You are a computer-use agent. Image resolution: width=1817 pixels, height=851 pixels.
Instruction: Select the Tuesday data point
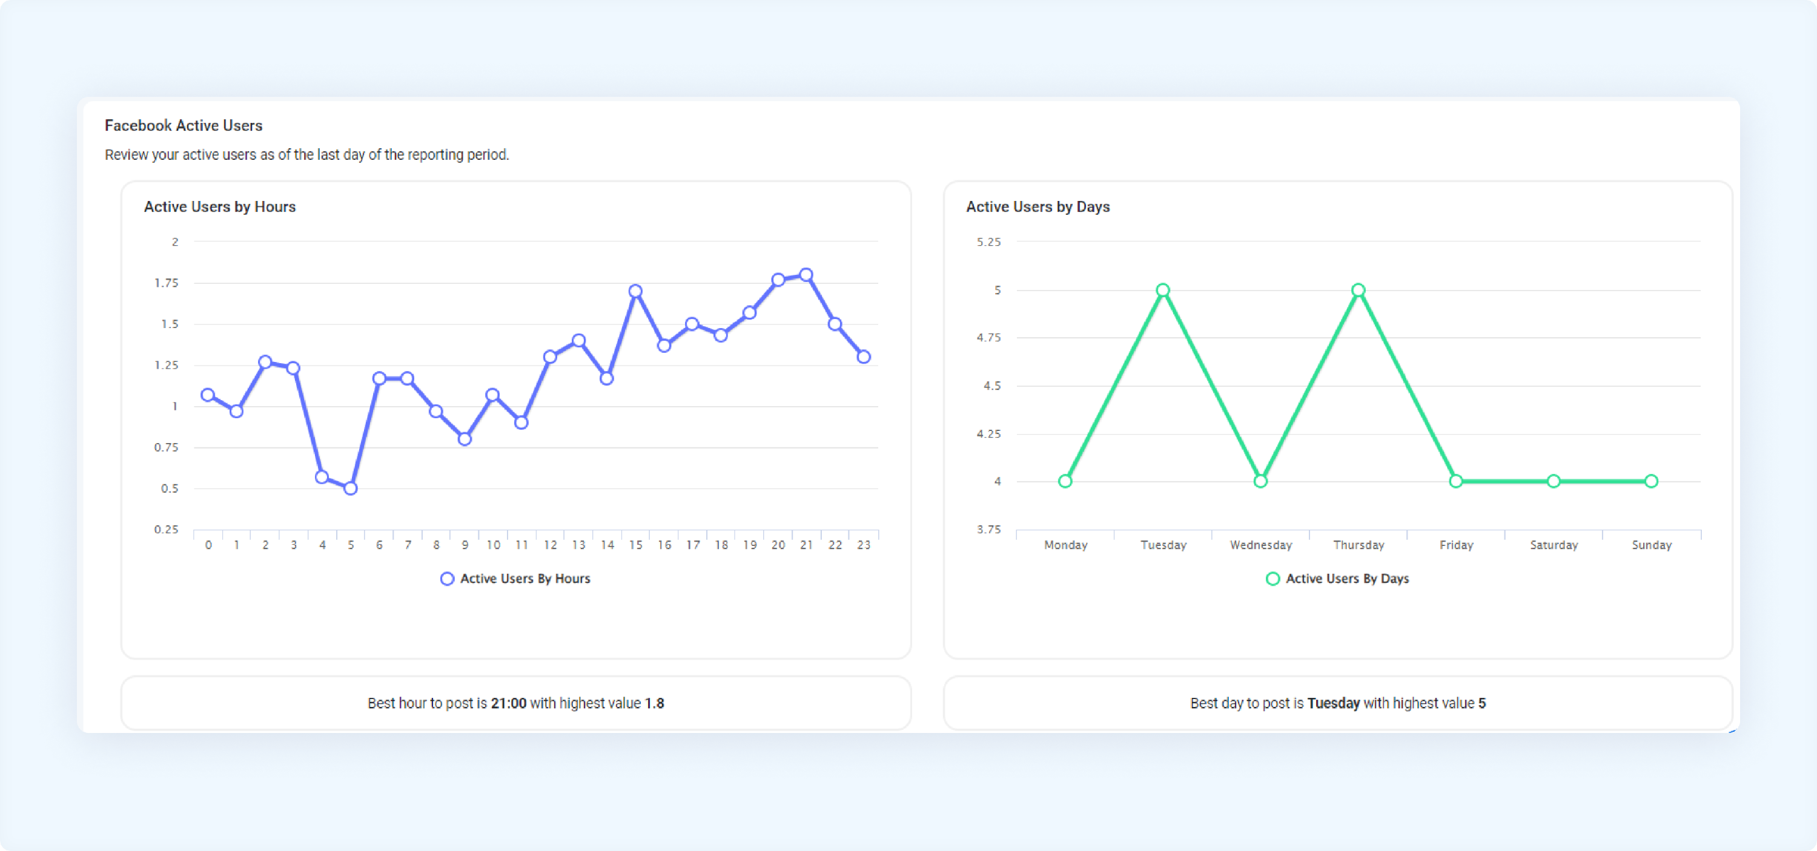click(1163, 290)
